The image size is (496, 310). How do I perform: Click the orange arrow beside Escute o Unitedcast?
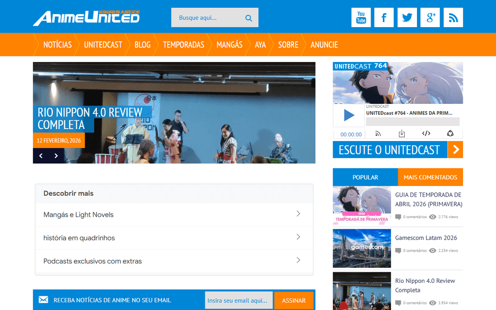[456, 150]
